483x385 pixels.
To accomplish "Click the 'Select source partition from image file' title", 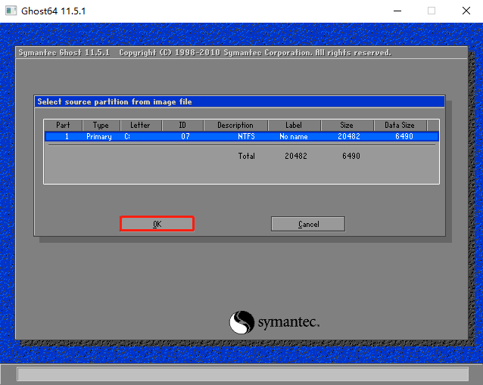I will pyautogui.click(x=114, y=102).
